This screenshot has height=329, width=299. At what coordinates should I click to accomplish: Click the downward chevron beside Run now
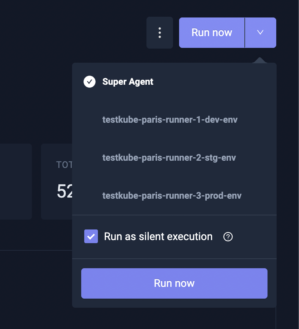(260, 33)
